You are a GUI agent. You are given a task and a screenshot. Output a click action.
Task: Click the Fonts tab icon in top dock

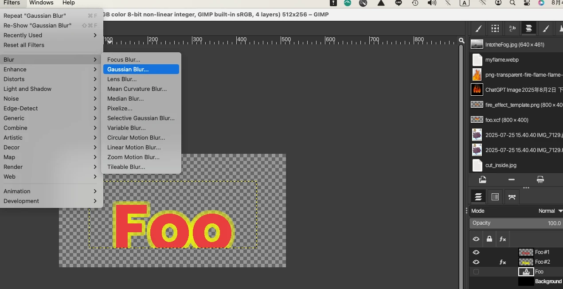[512, 28]
